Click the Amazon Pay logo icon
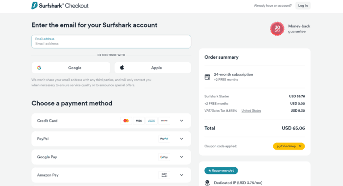Viewport: 343px width, 186px height. tap(164, 175)
